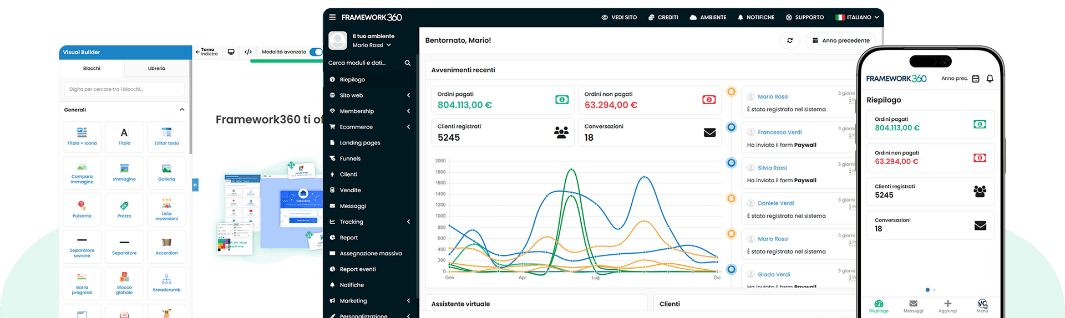Tap the Messaggi tab on the phone
This screenshot has height=318, width=1065.
click(913, 306)
